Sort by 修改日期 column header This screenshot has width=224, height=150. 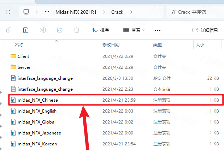point(111,45)
